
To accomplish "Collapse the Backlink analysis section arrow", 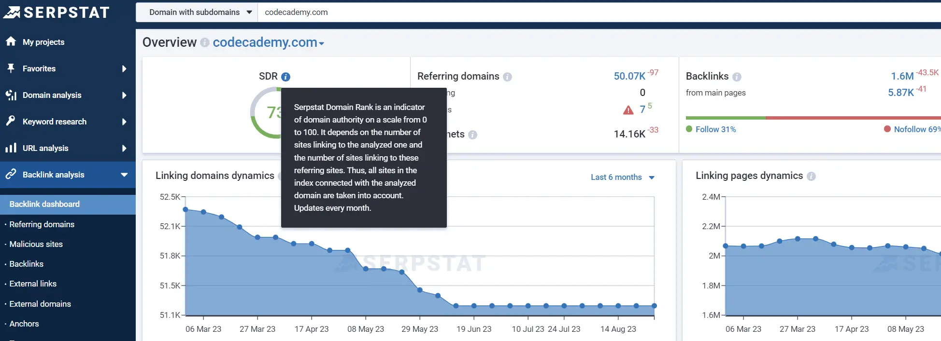I will pos(124,175).
